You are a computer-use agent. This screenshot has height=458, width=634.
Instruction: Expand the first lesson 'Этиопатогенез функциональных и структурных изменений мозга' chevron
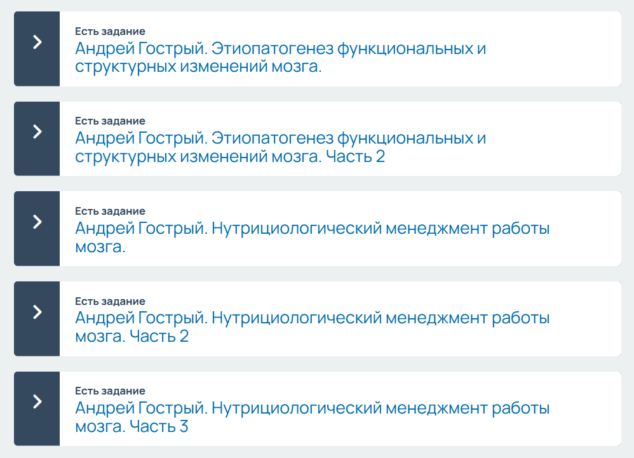tap(37, 42)
